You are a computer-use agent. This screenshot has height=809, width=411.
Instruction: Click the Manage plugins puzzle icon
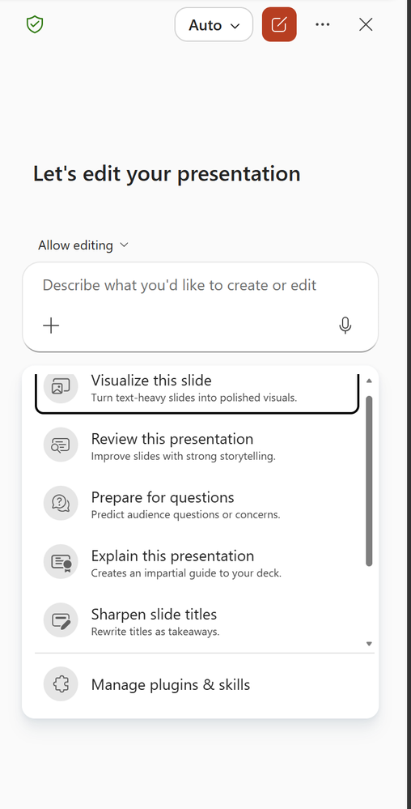[61, 684]
